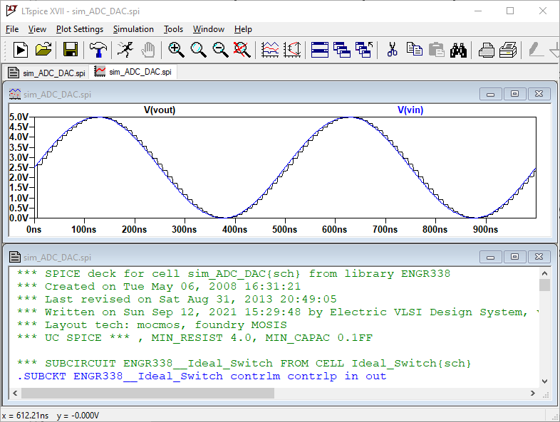560x422 pixels.
Task: Click the 2.5V voltage axis label
Action: pyautogui.click(x=19, y=167)
